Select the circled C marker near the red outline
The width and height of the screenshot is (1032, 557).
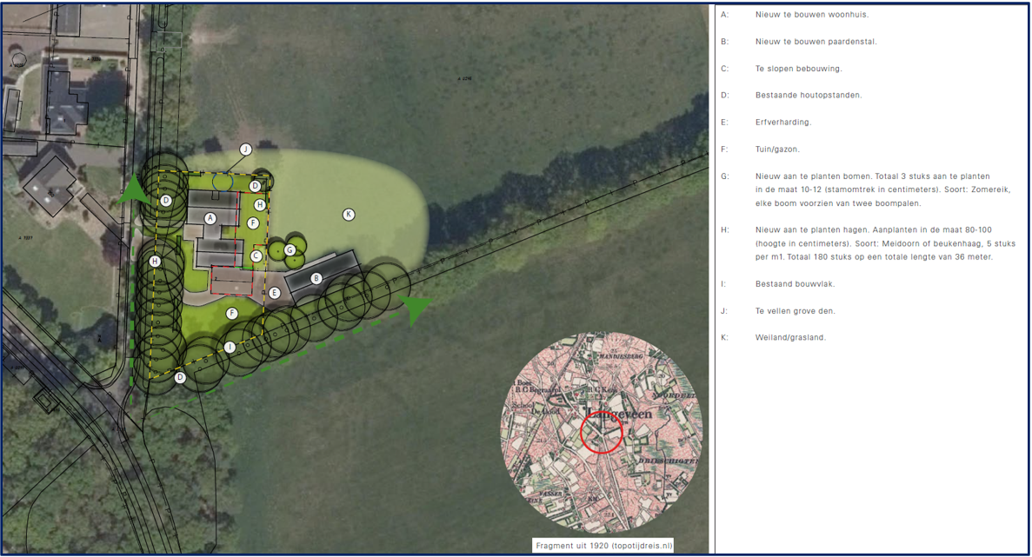256,256
